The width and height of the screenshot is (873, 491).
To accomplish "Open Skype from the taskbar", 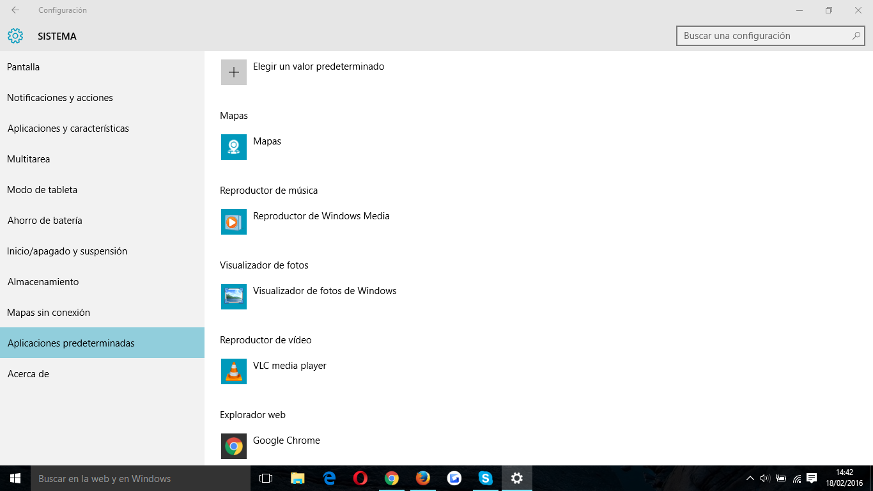I will (486, 478).
